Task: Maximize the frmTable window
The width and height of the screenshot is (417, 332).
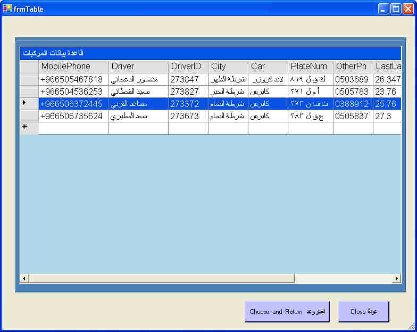Action: click(x=396, y=9)
